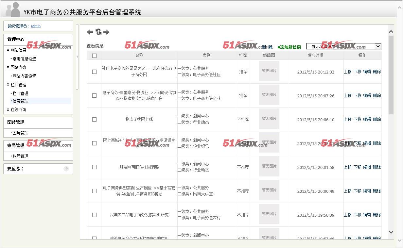Click thumbnail of 物流无忧网上线 row
This screenshot has width=403, height=248.
coord(269,119)
